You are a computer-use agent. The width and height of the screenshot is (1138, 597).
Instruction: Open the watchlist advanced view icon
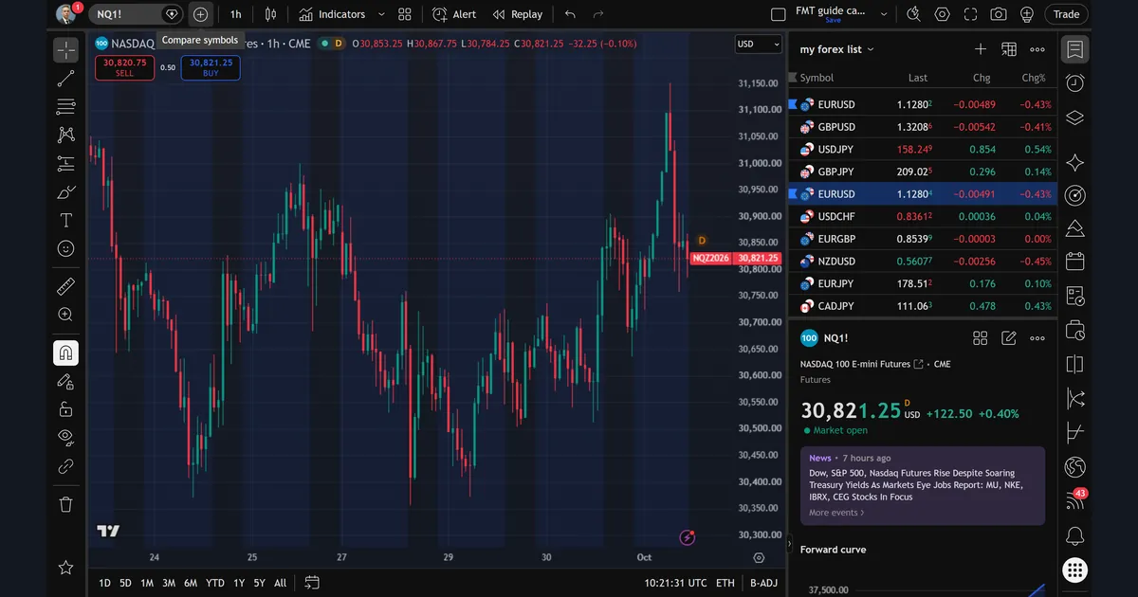point(1009,49)
